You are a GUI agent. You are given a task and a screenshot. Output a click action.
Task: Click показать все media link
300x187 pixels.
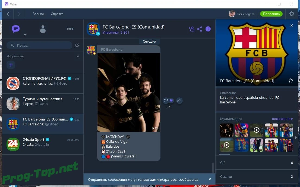[282, 119]
